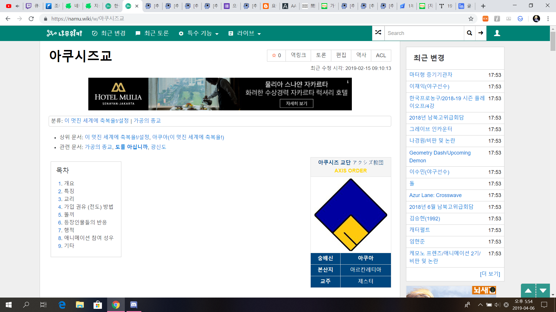Image resolution: width=556 pixels, height=312 pixels.
Task: Open Chrome three-dot options menu
Action: [548, 19]
